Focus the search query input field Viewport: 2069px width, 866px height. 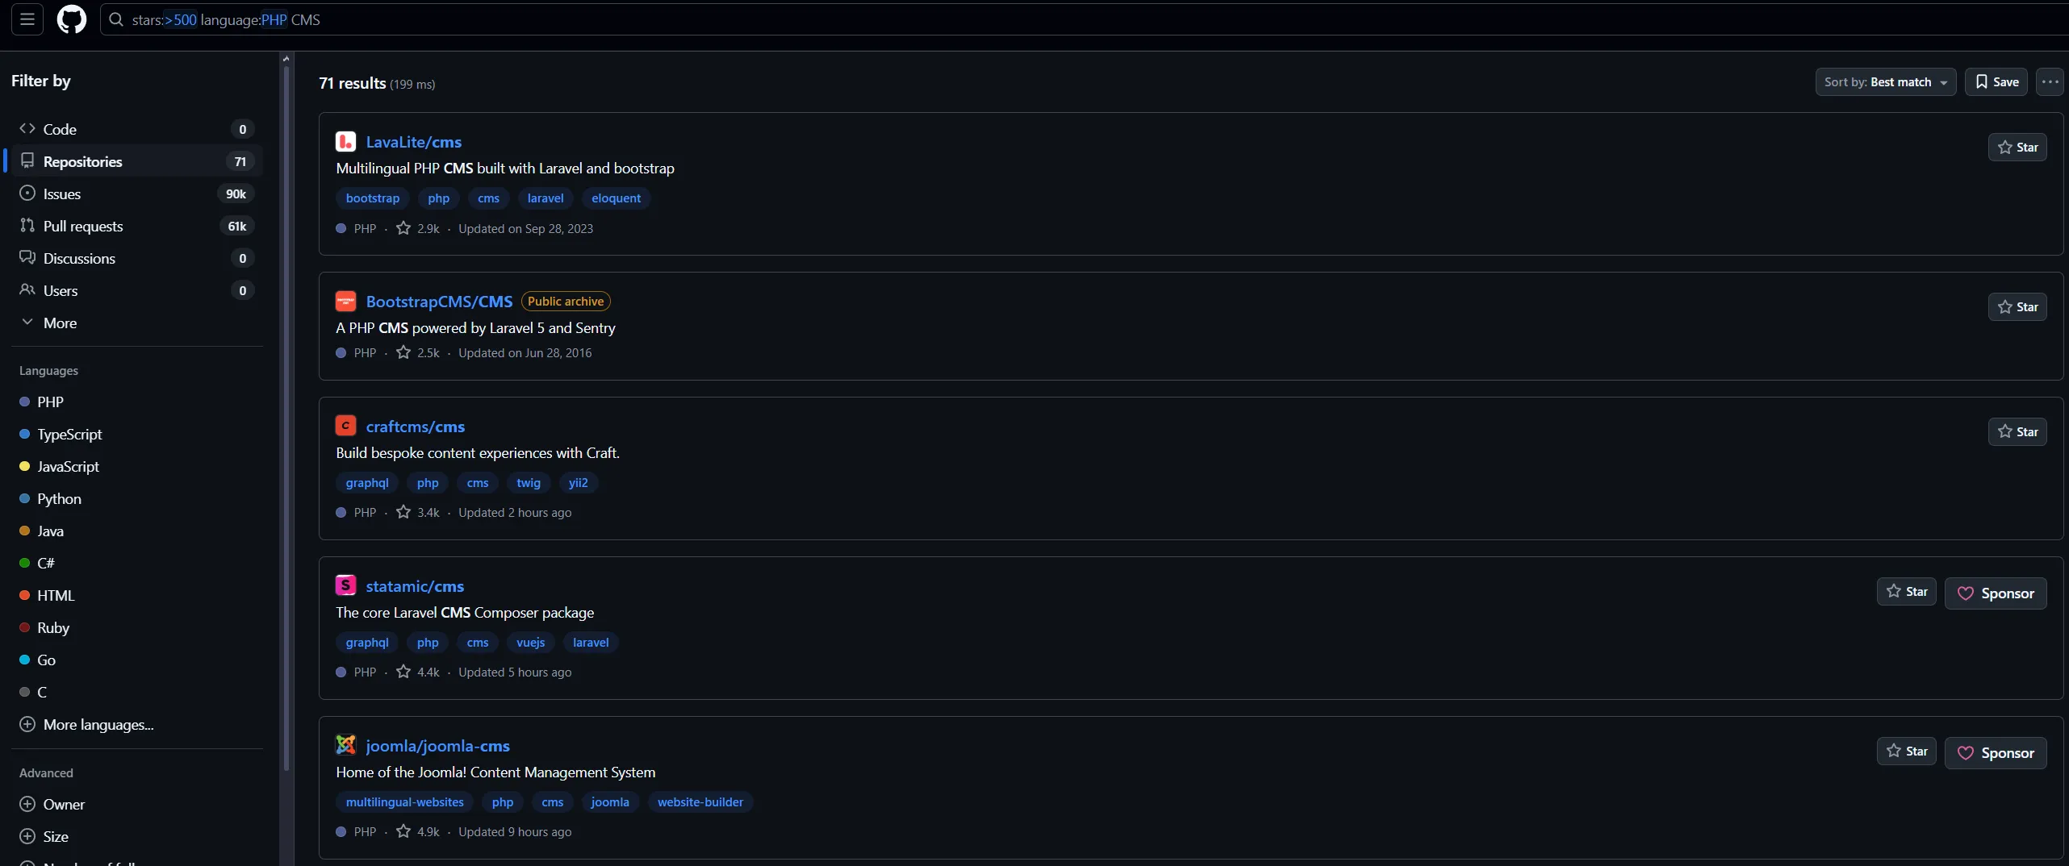pos(1084,19)
